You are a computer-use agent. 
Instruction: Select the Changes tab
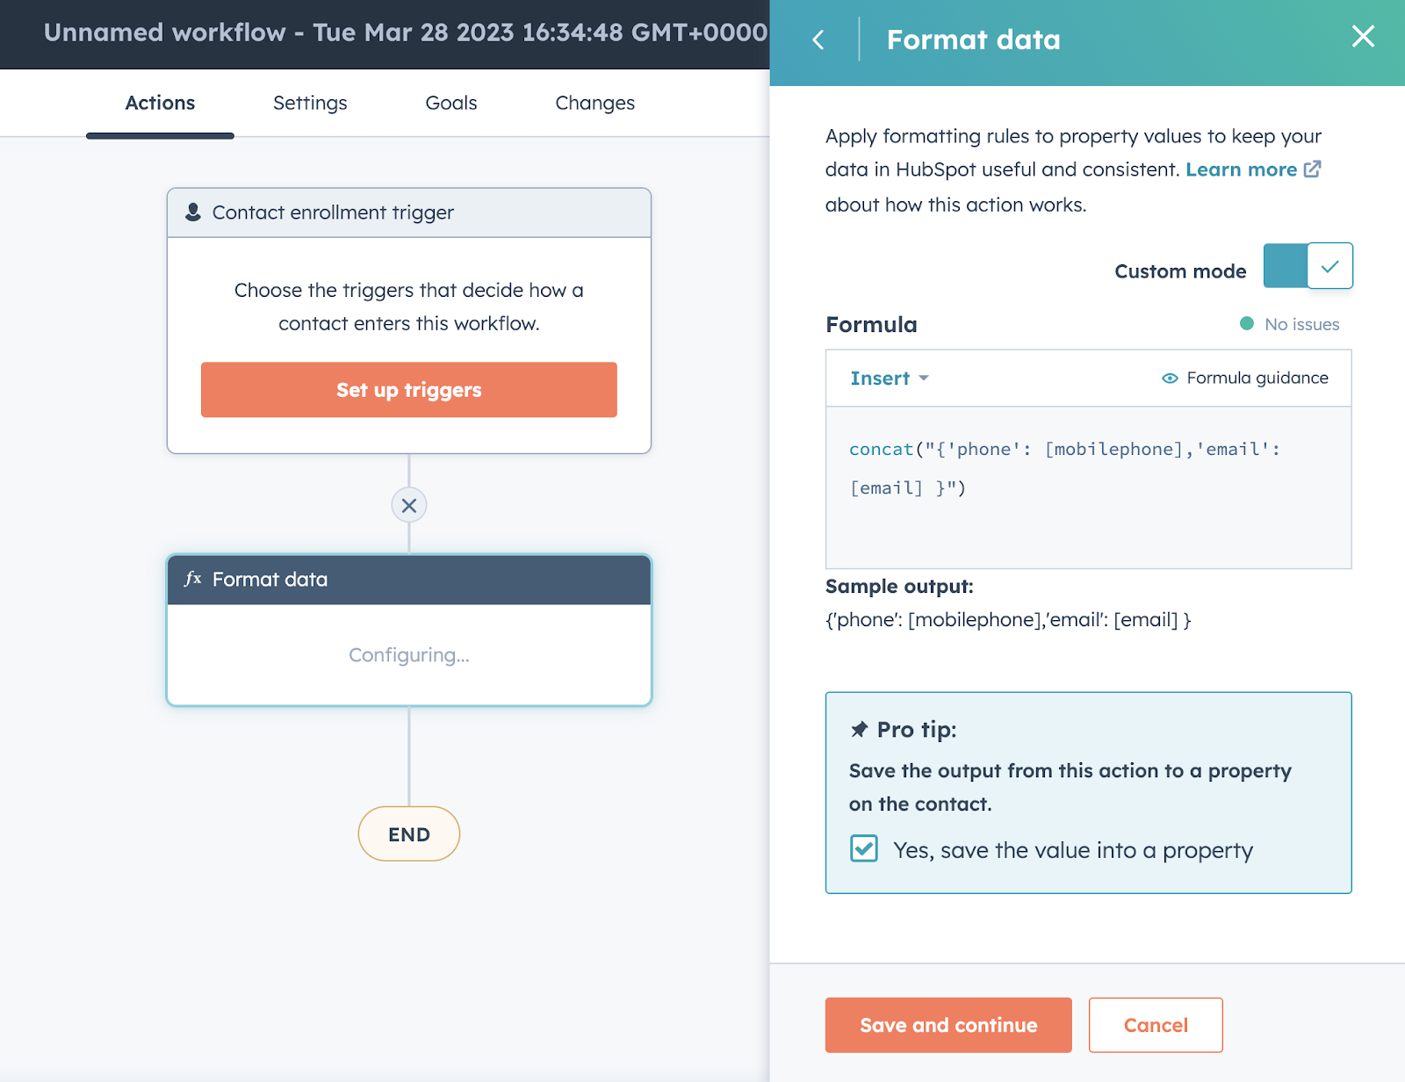[x=594, y=103]
